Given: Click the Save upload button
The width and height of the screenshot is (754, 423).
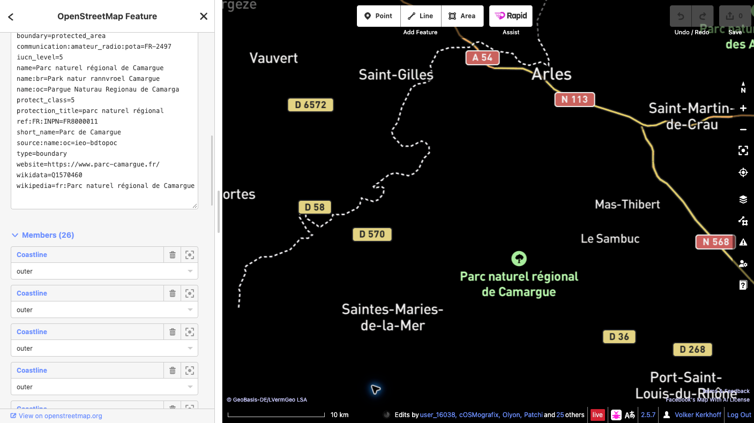Looking at the screenshot, I should (x=735, y=16).
